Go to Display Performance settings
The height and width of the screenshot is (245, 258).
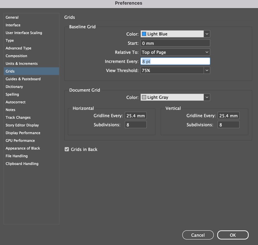click(23, 133)
